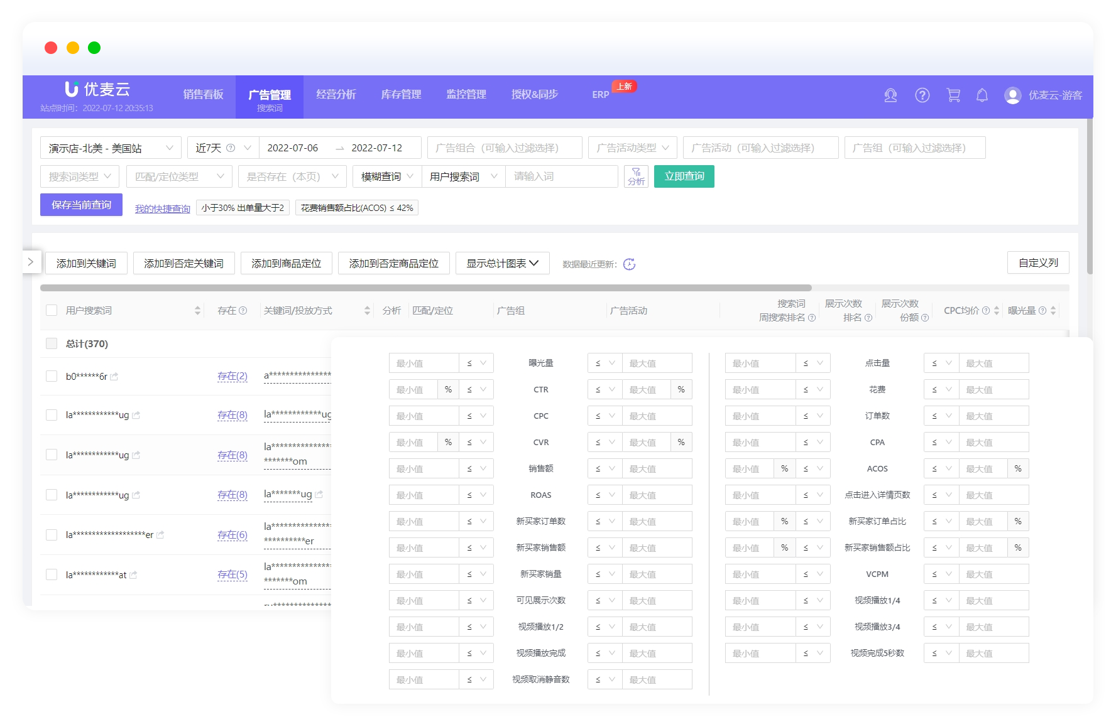The height and width of the screenshot is (722, 1116).
Task: Click the notification bell icon
Action: [982, 95]
